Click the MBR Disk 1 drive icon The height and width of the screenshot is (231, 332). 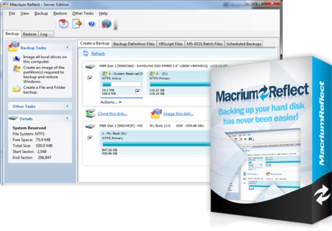(89, 66)
